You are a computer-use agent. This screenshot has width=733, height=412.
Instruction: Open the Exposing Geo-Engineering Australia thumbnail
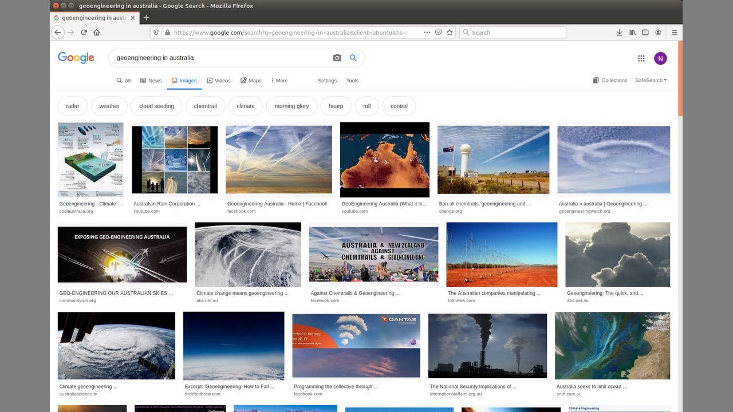pos(122,255)
